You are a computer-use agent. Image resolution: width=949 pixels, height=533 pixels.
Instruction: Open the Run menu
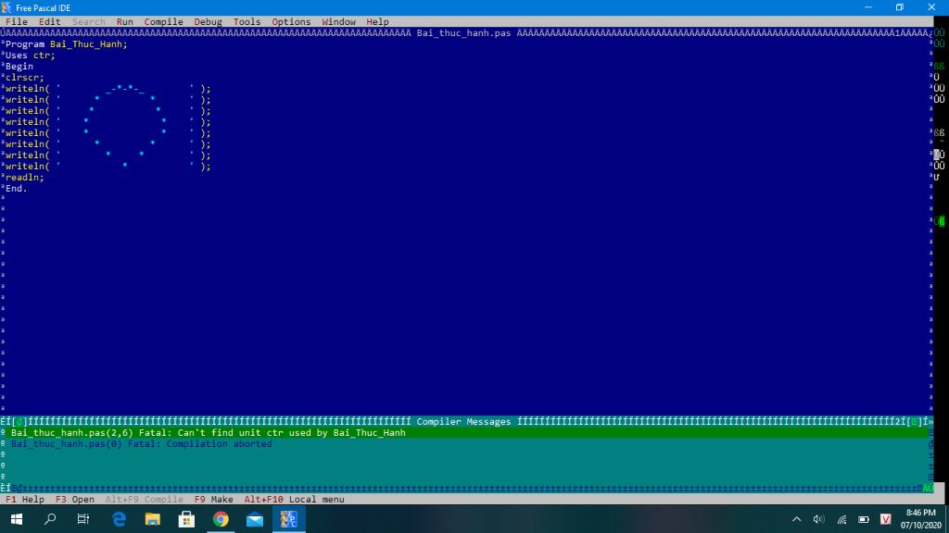125,22
